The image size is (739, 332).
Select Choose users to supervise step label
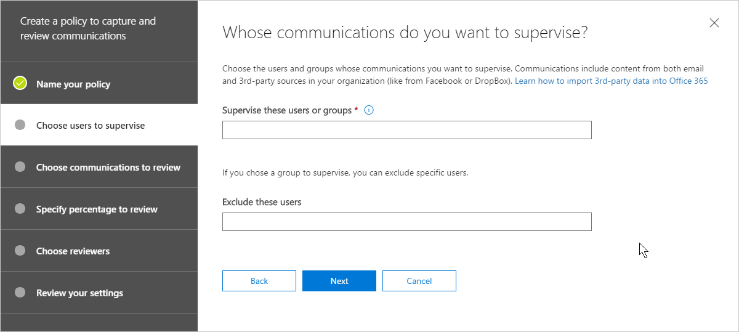tap(91, 126)
